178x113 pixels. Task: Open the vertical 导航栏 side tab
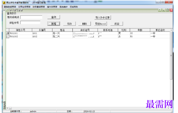pos(4,105)
